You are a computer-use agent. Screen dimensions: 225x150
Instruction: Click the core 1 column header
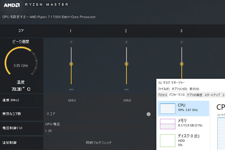pyautogui.click(x=70, y=31)
